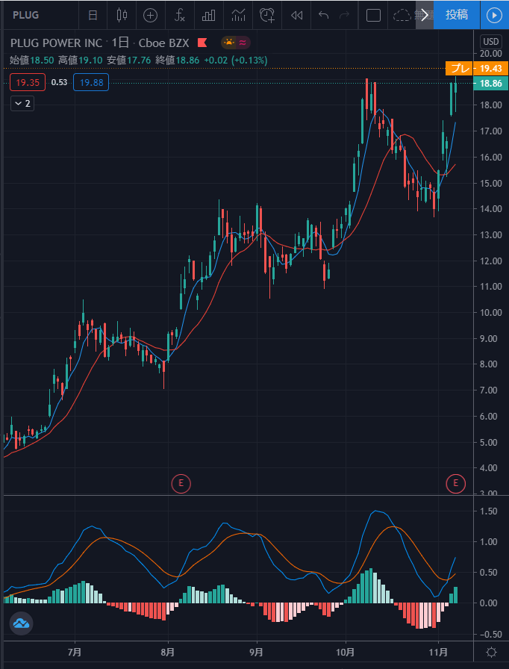
Task: Click the pink approximate data icon
Action: point(243,43)
